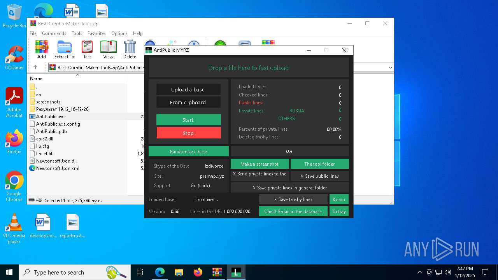Open The tool folder button
Image resolution: width=498 pixels, height=280 pixels.
pyautogui.click(x=319, y=164)
